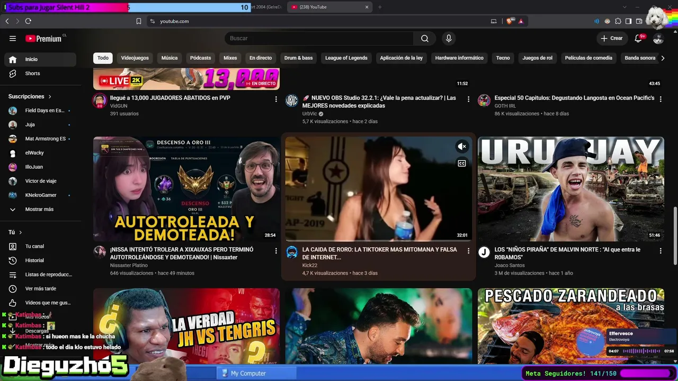Viewport: 678px width, 381px height.
Task: Open the Brave Shields lion icon
Action: point(510,21)
